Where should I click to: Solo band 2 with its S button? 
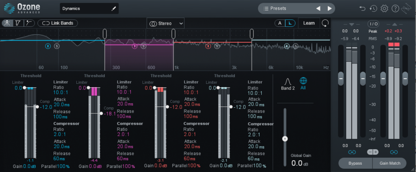pyautogui.click(x=143, y=46)
